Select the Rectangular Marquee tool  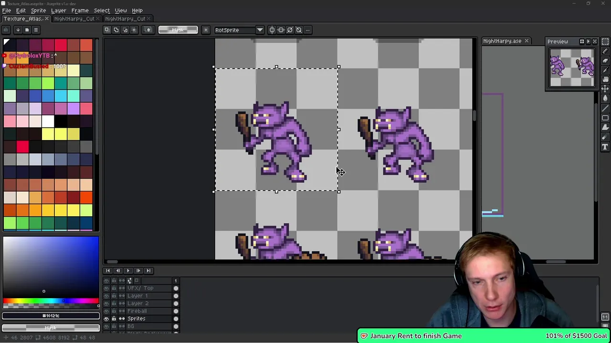(x=605, y=41)
